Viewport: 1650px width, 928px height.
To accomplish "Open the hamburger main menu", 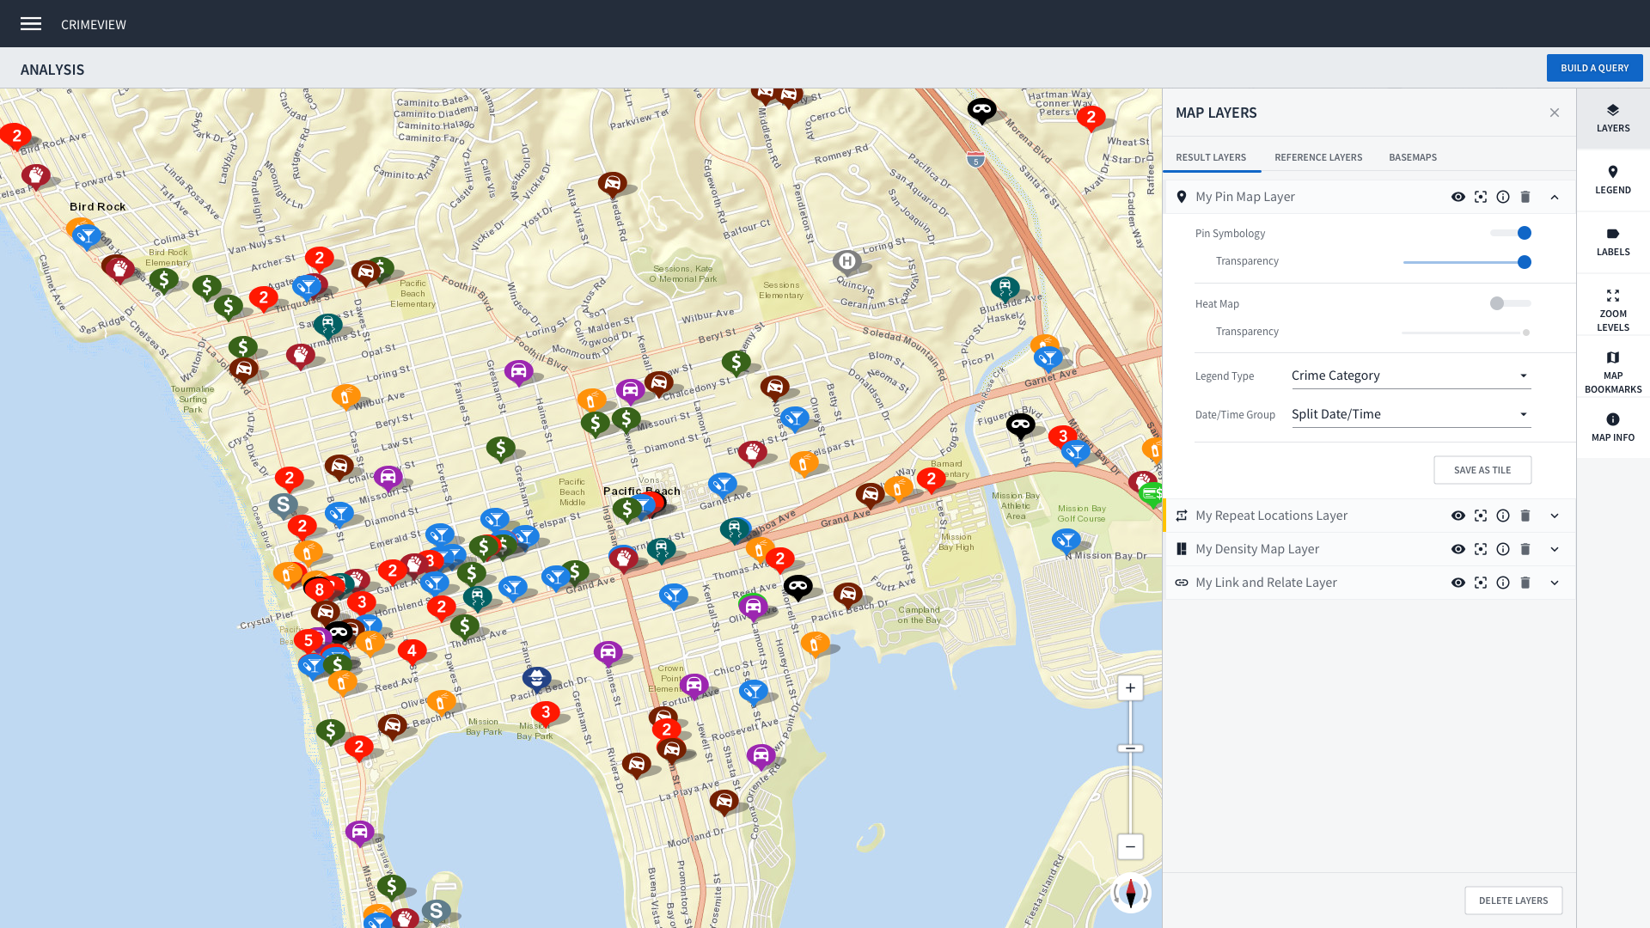I will [x=31, y=24].
